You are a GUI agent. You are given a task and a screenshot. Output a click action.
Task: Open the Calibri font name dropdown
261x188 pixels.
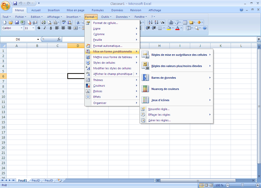pos(21,28)
